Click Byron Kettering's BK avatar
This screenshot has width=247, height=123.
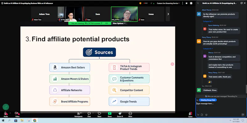205,29
